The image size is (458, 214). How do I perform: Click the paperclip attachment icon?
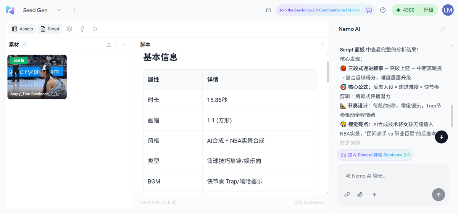click(360, 195)
